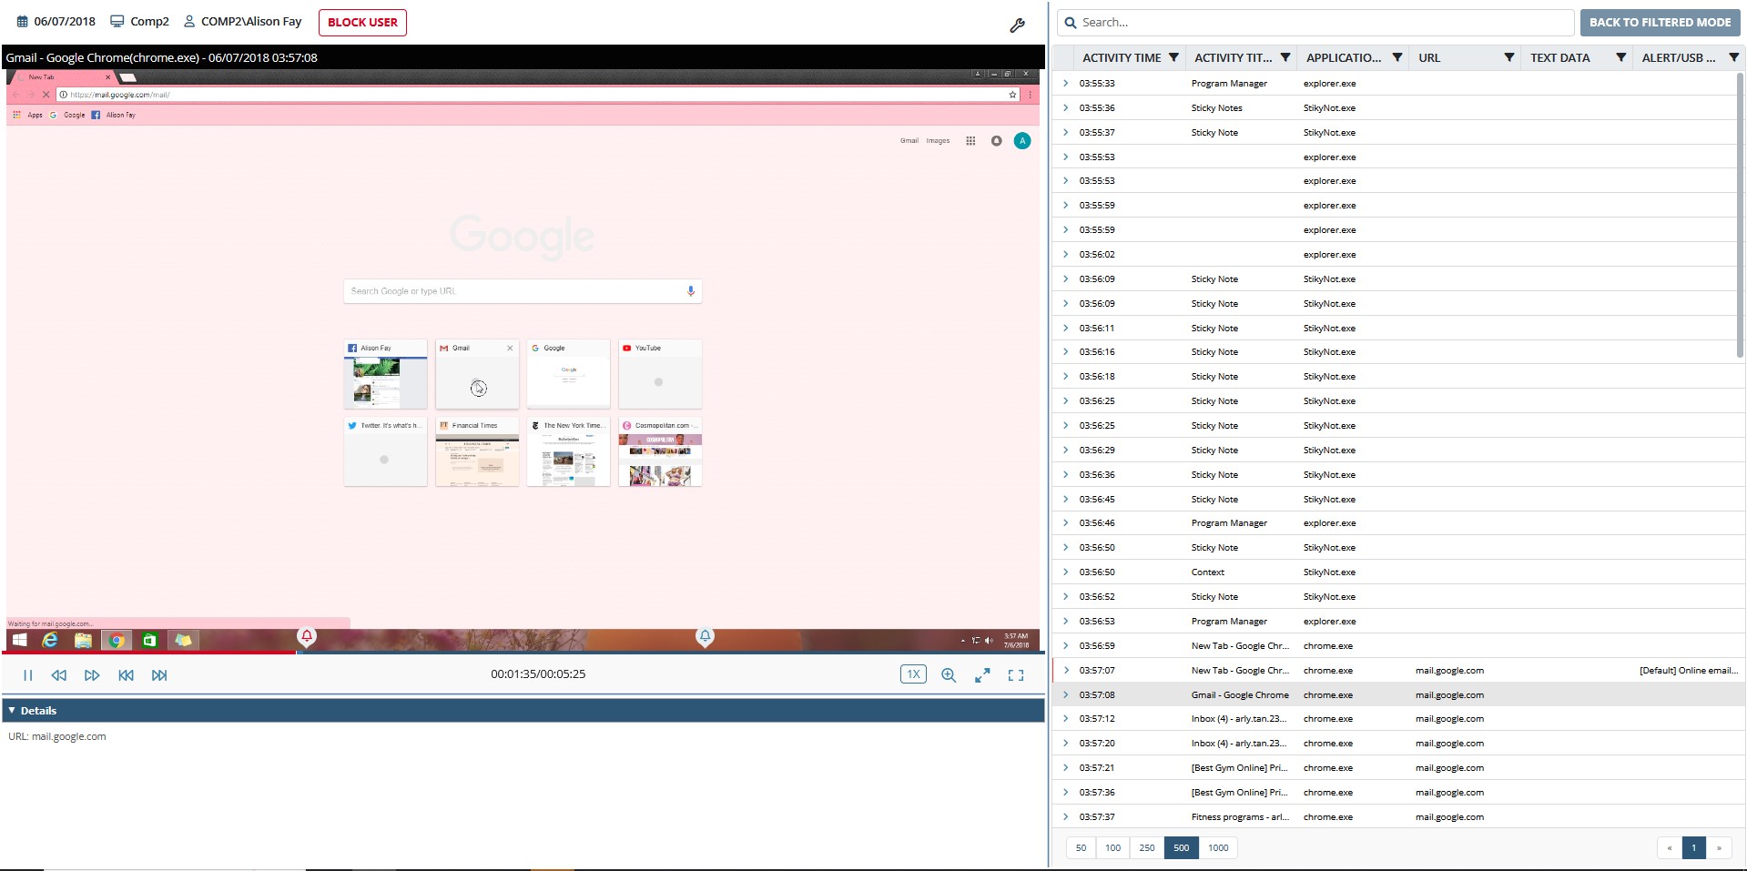Open New York Times thumbnail in recording

point(568,451)
